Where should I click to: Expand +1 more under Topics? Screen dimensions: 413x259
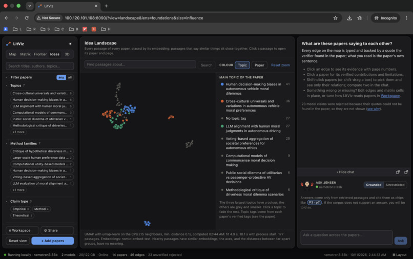click(18, 132)
